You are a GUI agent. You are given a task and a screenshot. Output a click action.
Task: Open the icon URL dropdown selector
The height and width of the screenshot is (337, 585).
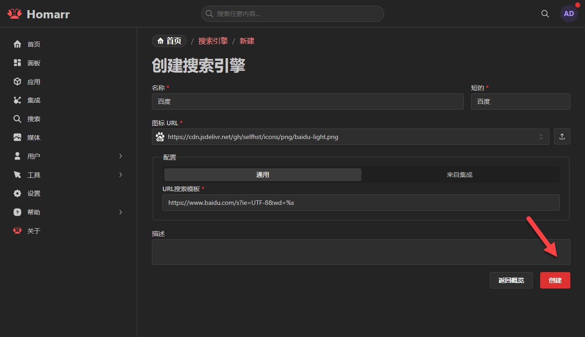point(541,137)
